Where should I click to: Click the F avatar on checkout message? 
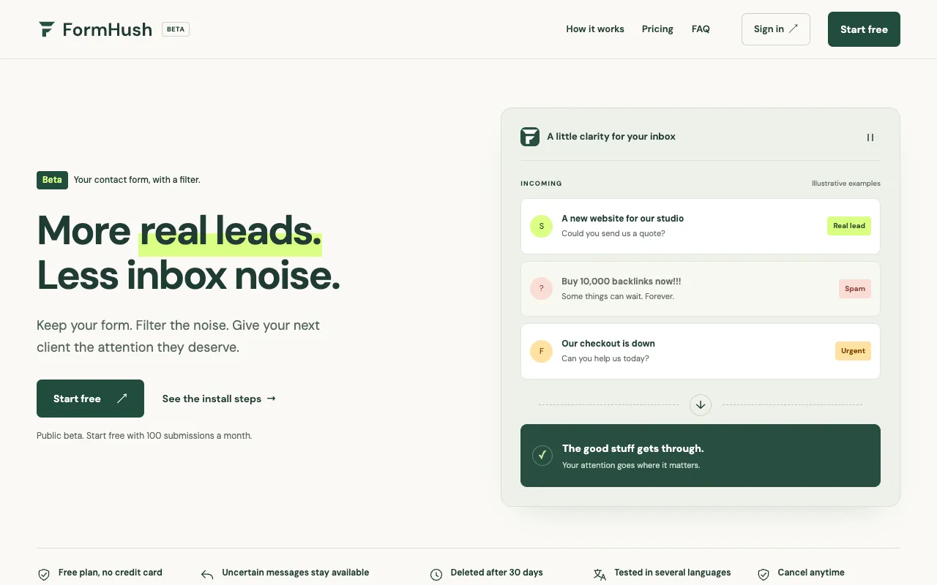coord(542,351)
